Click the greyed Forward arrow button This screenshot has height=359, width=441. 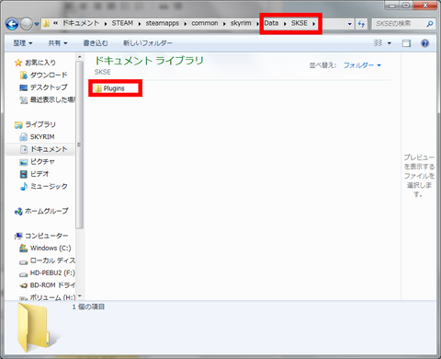pos(27,24)
